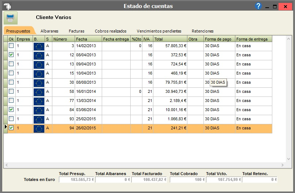Image resolution: width=295 pixels, height=193 pixels.
Task: Select the total 10.001,16 €
Action: (x=170, y=110)
